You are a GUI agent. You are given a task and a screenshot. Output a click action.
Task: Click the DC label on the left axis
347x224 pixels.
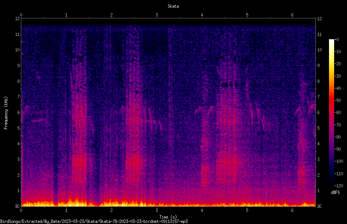pos(18,206)
